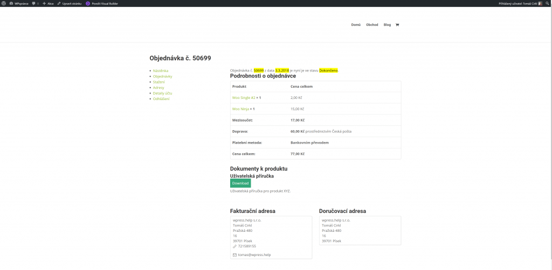Screen dimensions: 552x270
Task: Open comments bubble in admin bar
Action: point(35,4)
